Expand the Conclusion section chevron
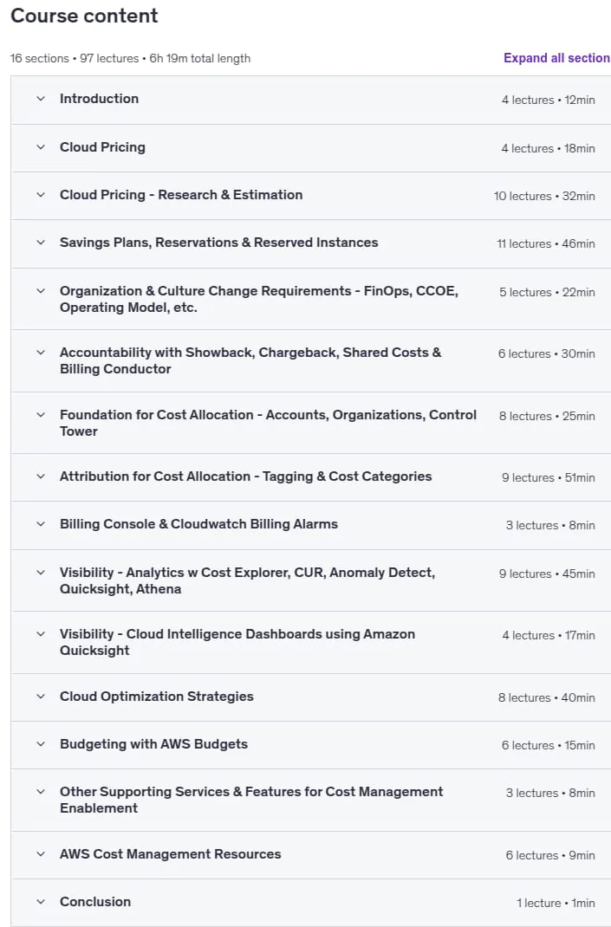Screen dimensions: 611x927 coord(41,902)
